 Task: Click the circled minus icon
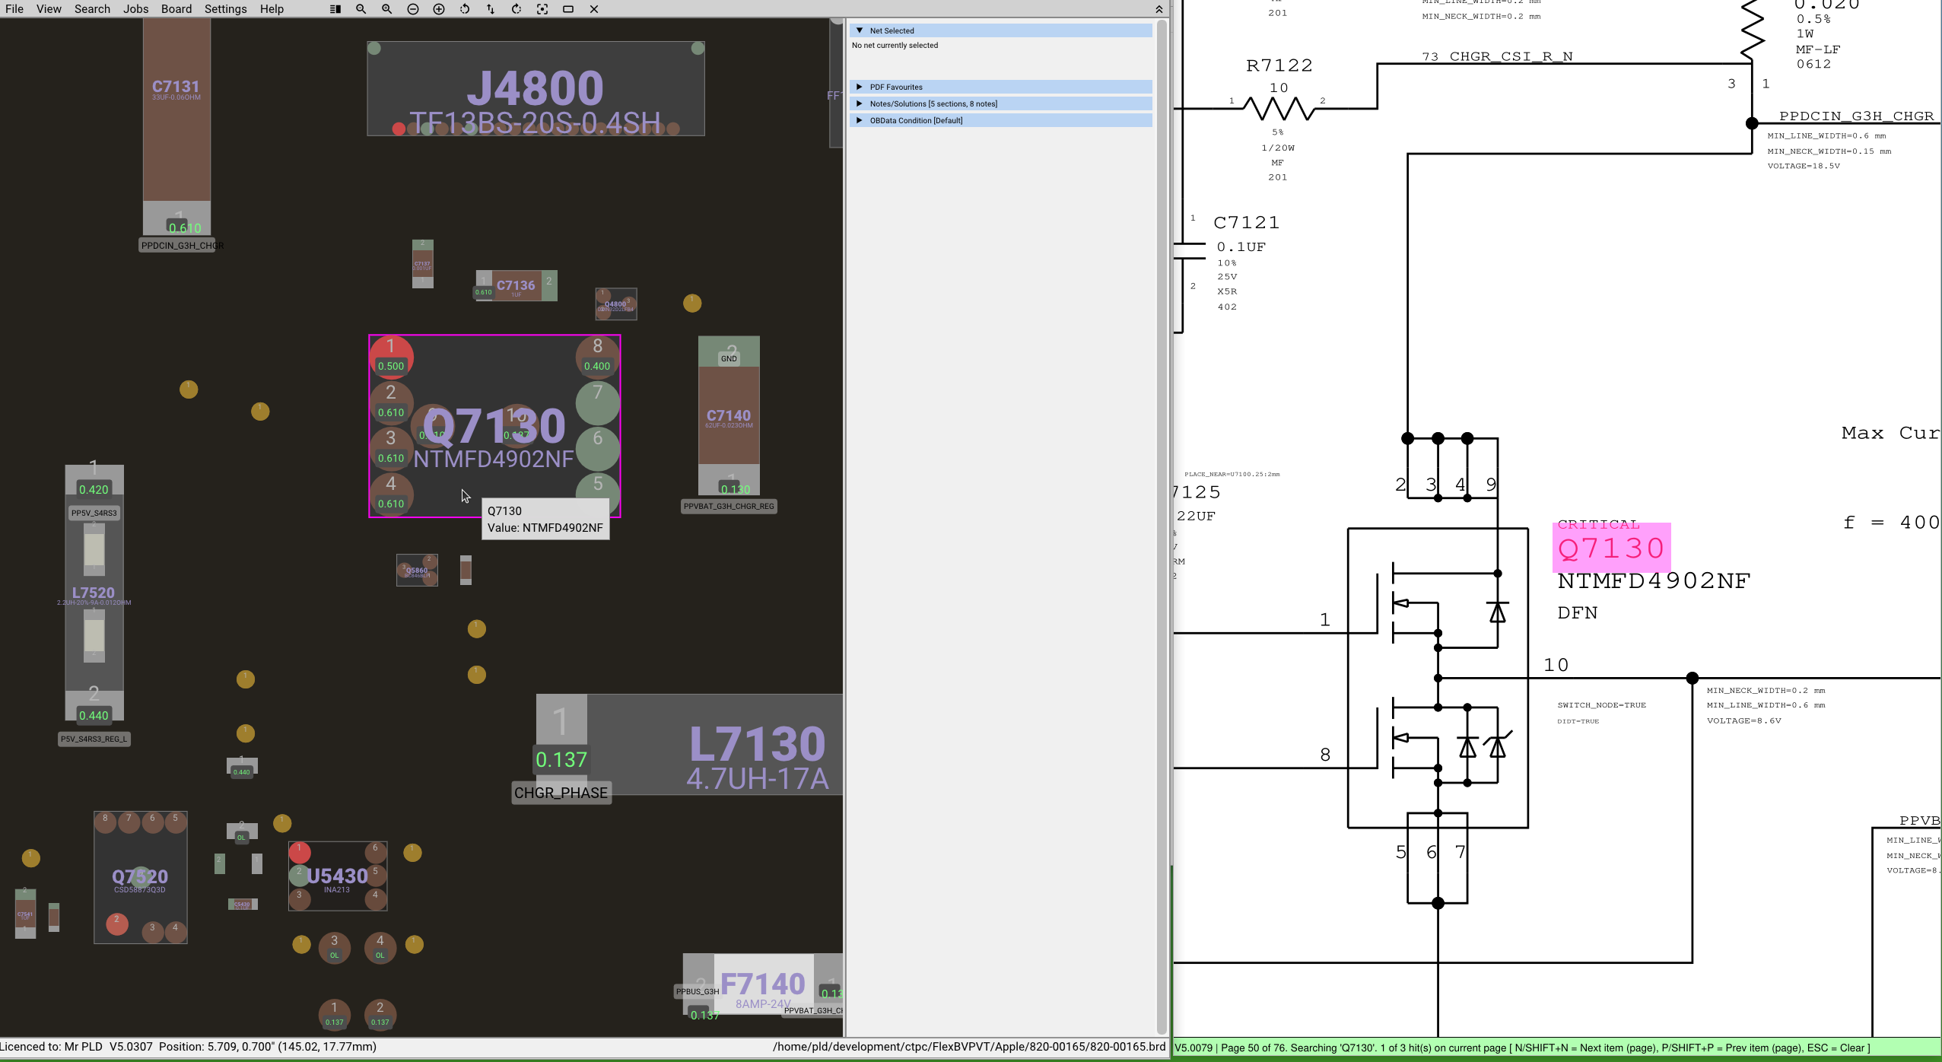coord(413,9)
